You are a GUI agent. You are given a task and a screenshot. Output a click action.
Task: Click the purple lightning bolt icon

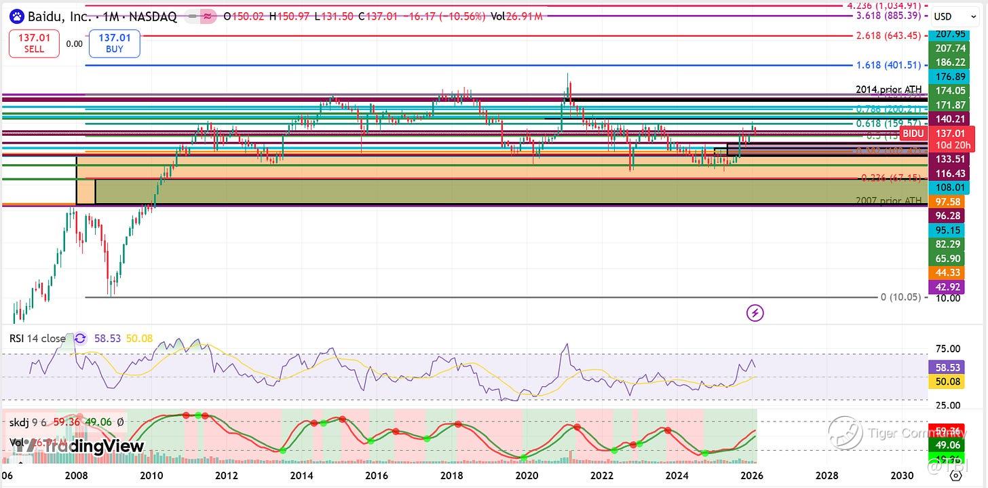tap(755, 313)
